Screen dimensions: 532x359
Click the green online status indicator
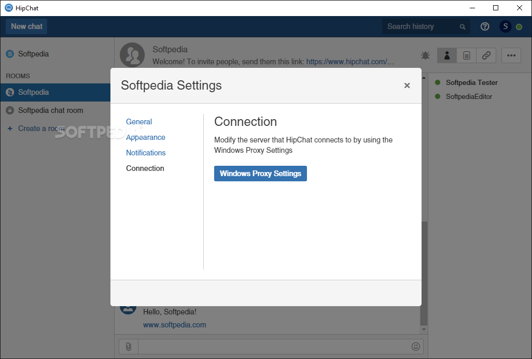click(x=519, y=27)
